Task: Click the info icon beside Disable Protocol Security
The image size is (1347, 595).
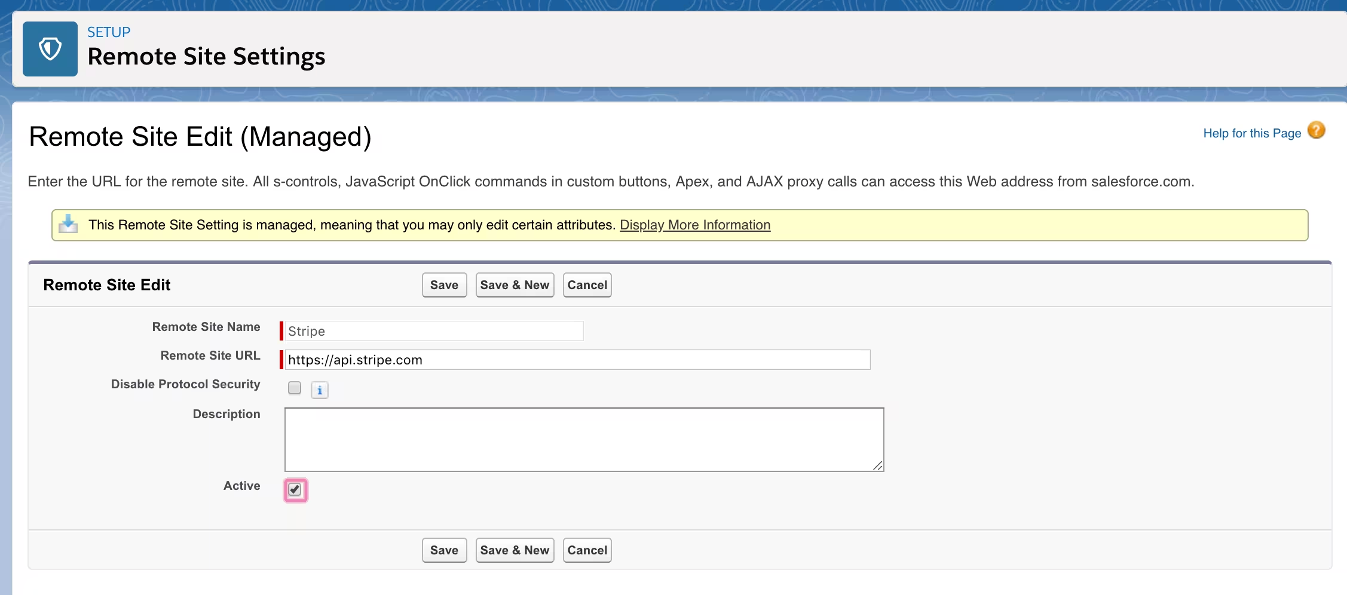Action: tap(320, 389)
